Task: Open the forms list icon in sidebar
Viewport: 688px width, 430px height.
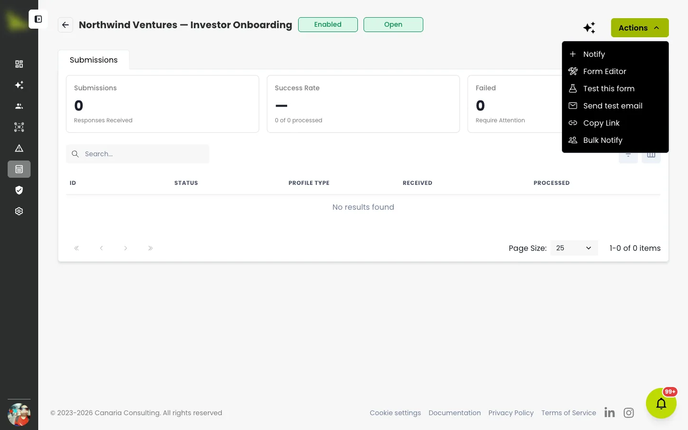Action: [19, 169]
